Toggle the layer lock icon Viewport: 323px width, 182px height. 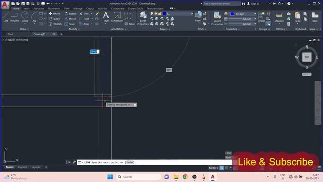(160, 14)
